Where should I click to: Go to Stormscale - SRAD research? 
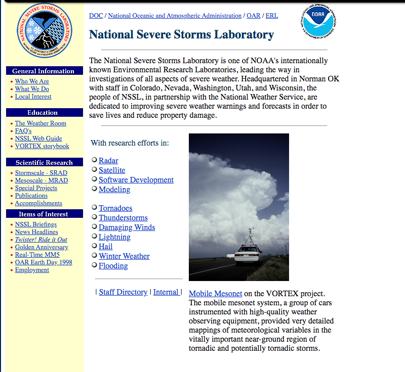[x=41, y=173]
